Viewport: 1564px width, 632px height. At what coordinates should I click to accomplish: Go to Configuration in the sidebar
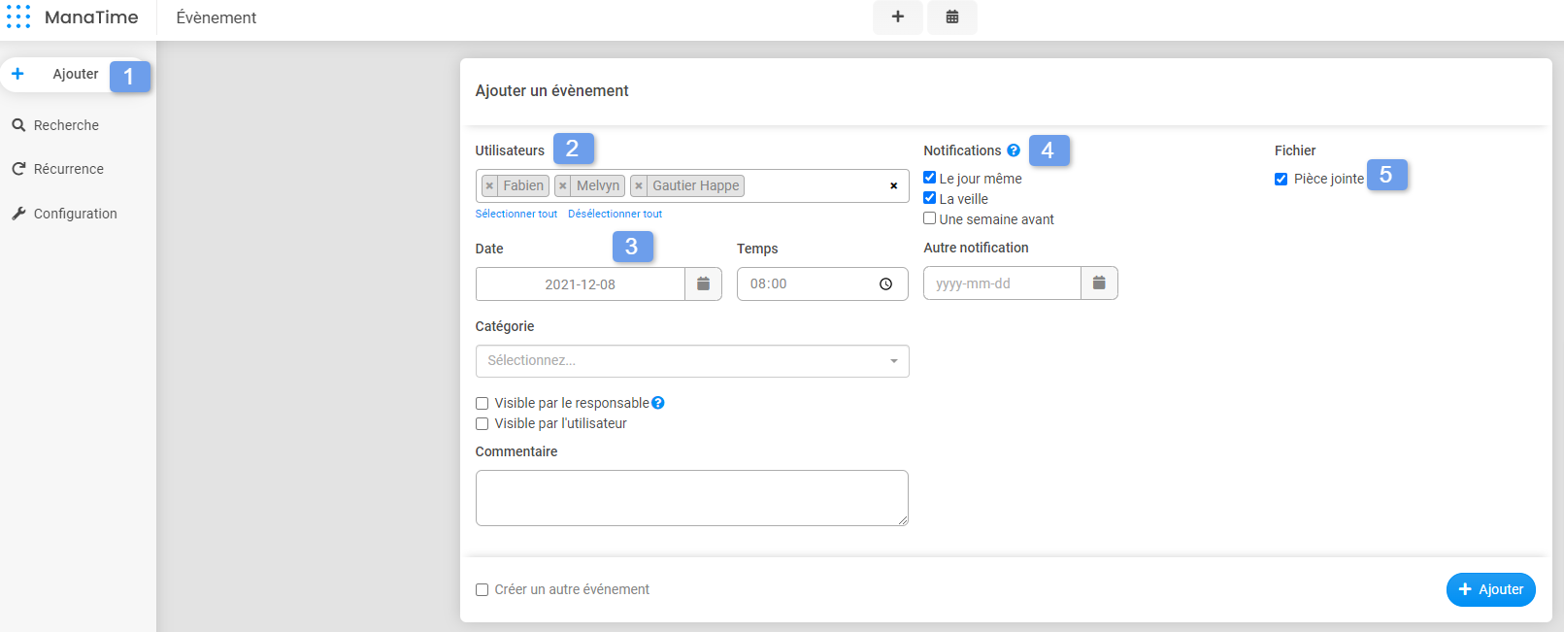[x=75, y=214]
